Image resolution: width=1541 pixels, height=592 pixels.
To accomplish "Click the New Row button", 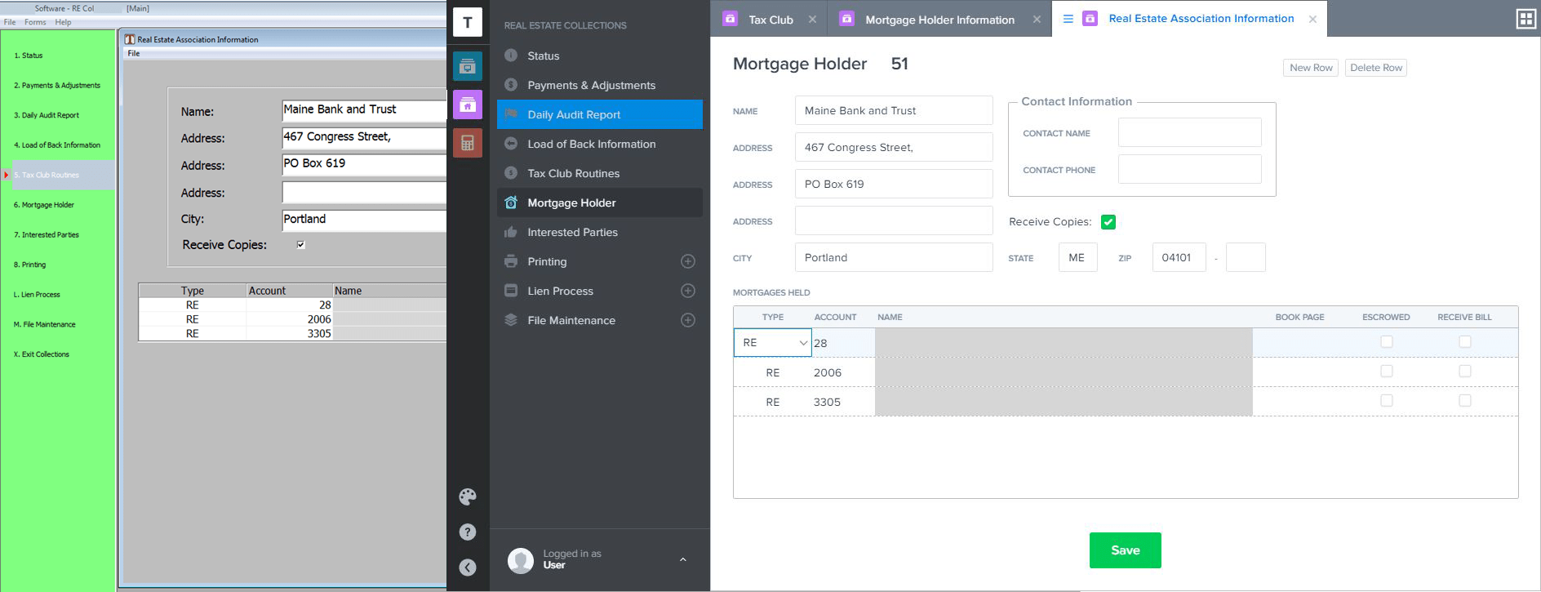I will tap(1310, 68).
